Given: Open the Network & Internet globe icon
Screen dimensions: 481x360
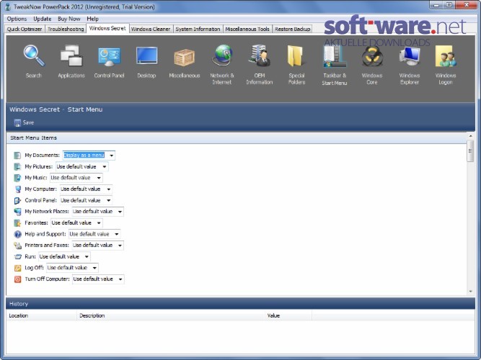Looking at the screenshot, I should (x=222, y=55).
